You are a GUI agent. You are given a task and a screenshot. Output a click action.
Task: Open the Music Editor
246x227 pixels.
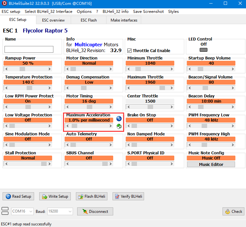[211, 164]
